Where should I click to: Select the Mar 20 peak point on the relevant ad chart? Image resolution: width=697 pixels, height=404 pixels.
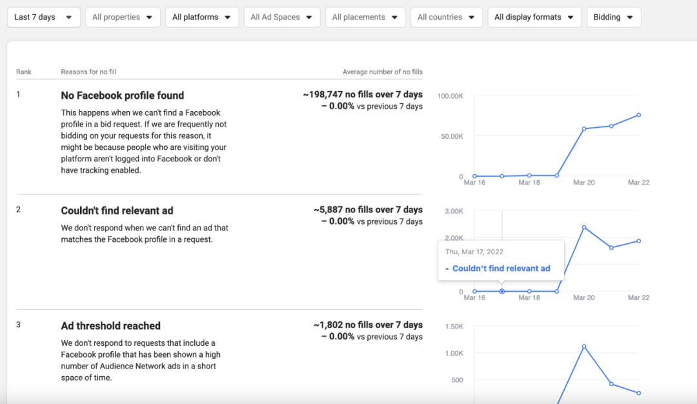tap(584, 227)
